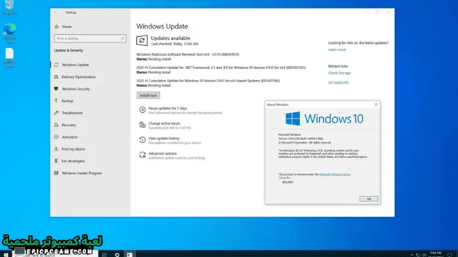The width and height of the screenshot is (458, 257).
Task: Click OK in About Windows dialog
Action: [x=369, y=199]
